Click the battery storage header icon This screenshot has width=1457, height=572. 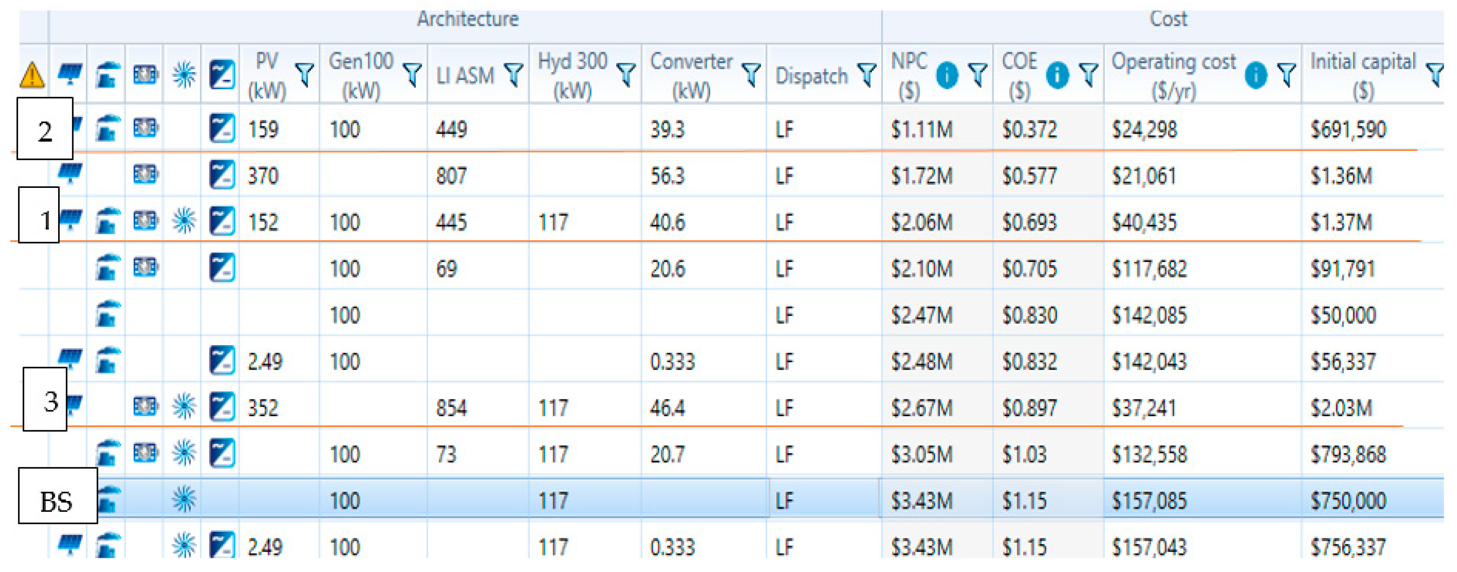tap(146, 74)
